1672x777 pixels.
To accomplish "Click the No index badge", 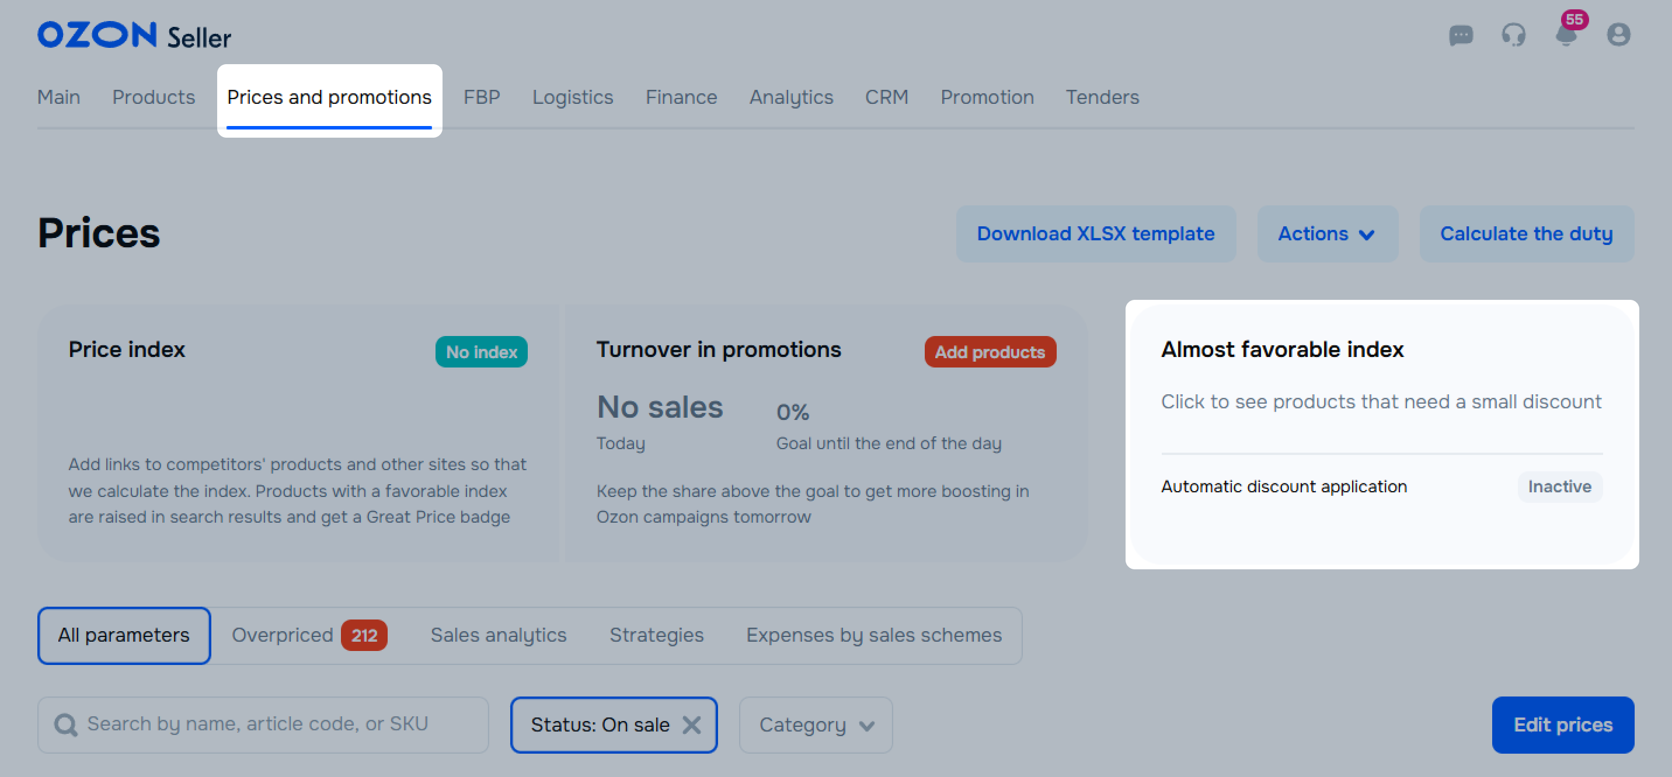I will [x=481, y=352].
